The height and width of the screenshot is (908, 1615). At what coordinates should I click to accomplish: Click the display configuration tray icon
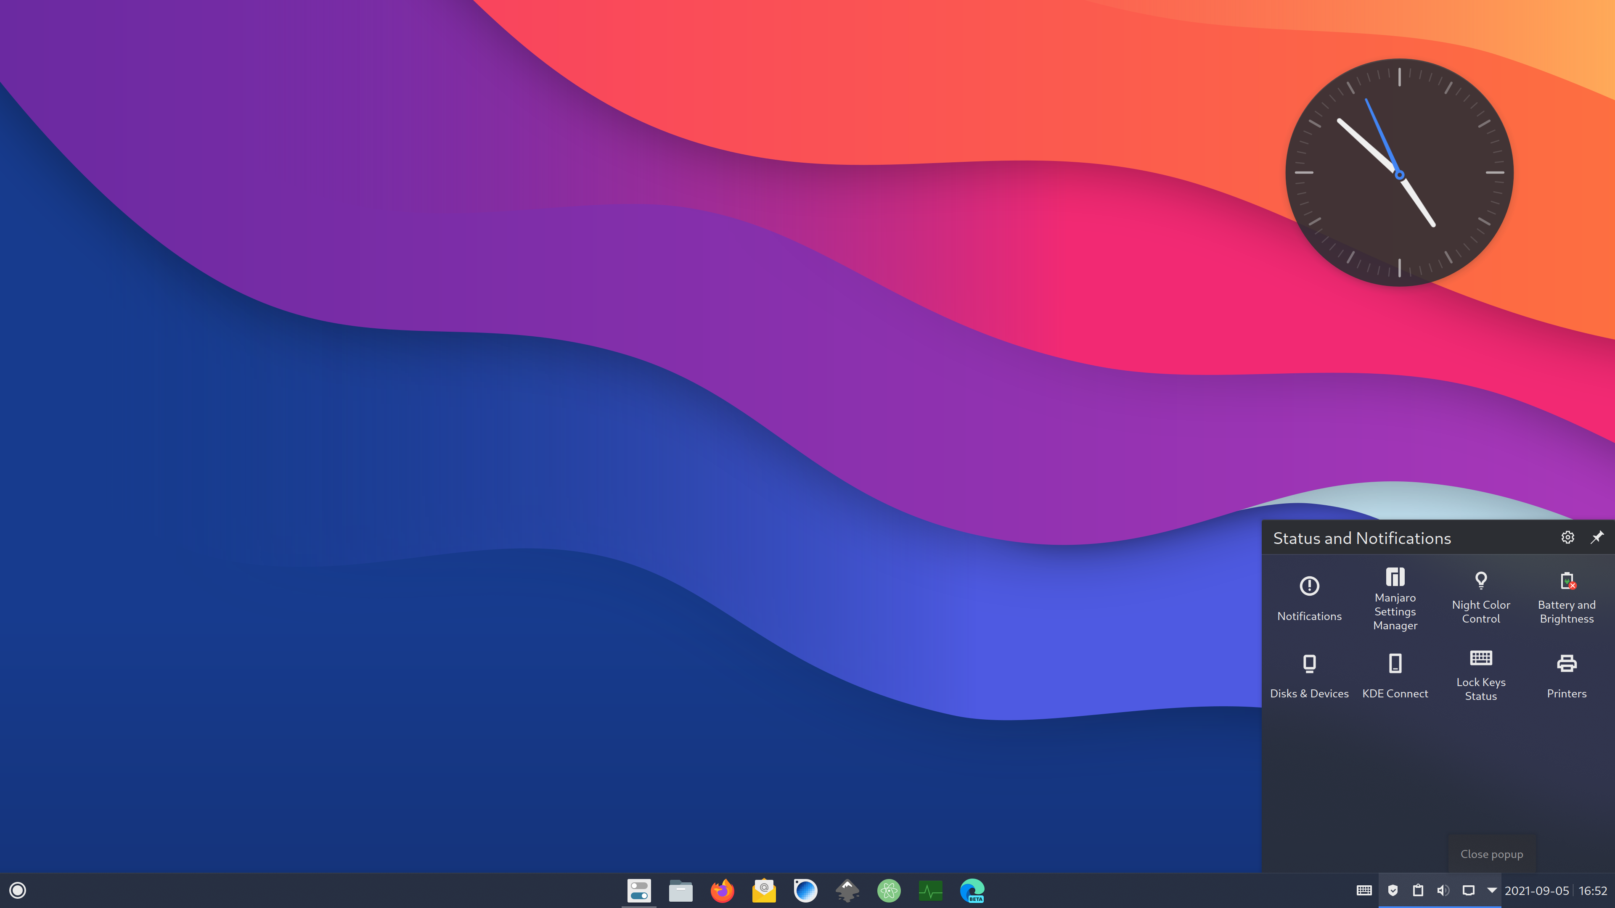[1468, 890]
